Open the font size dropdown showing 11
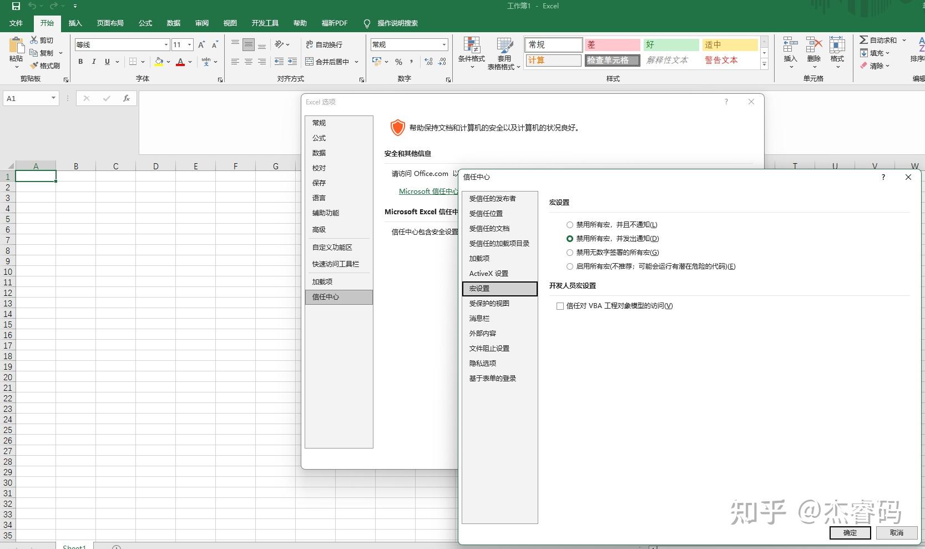925x549 pixels. [190, 44]
